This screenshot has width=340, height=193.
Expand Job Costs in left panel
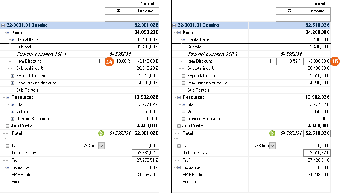pyautogui.click(x=8, y=126)
